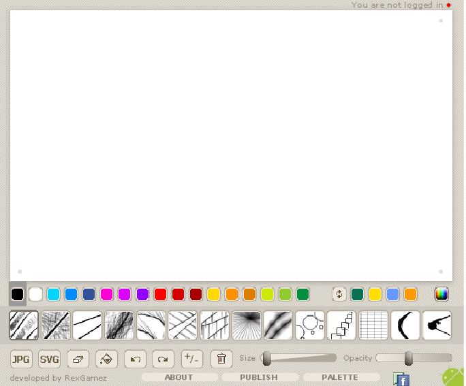Click the swap colors refresh icon
466x386 pixels.
point(339,294)
